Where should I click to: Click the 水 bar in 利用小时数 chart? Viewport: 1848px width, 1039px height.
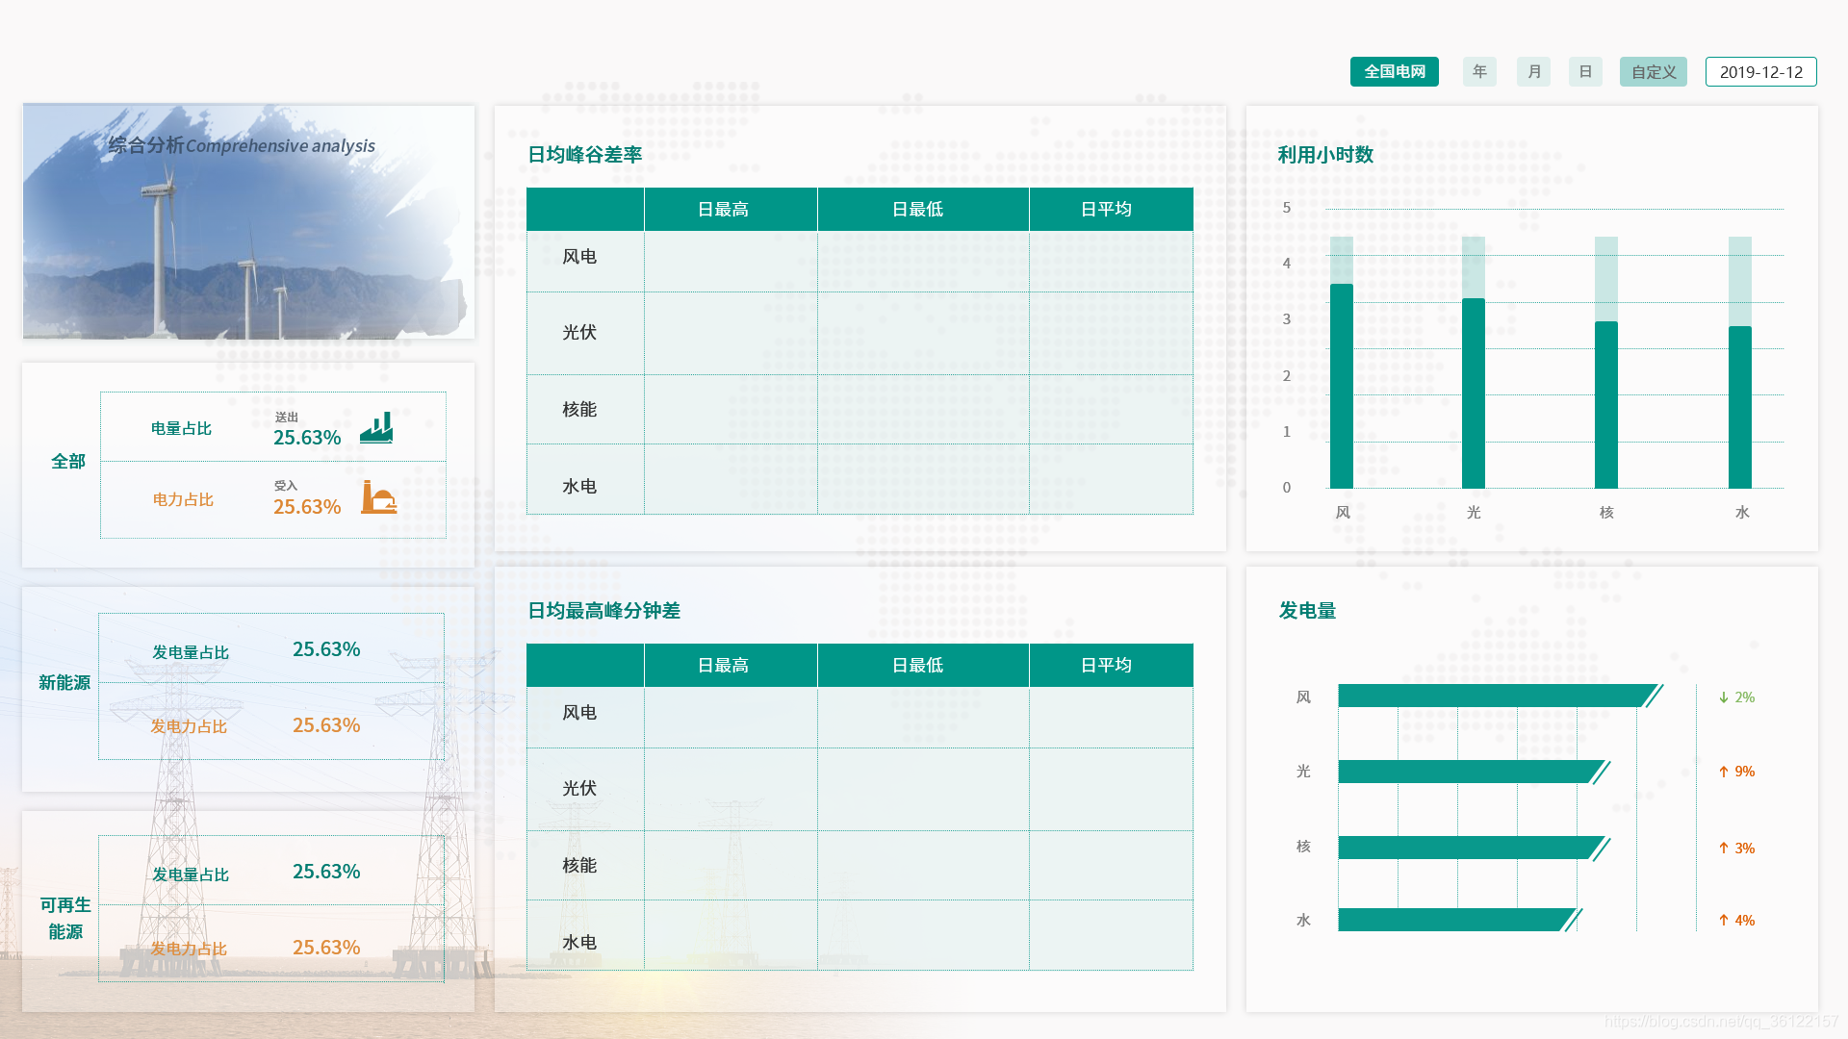(1740, 407)
